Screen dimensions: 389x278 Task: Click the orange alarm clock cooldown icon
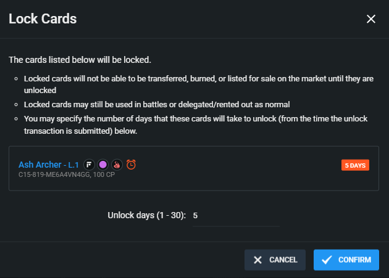tap(131, 165)
